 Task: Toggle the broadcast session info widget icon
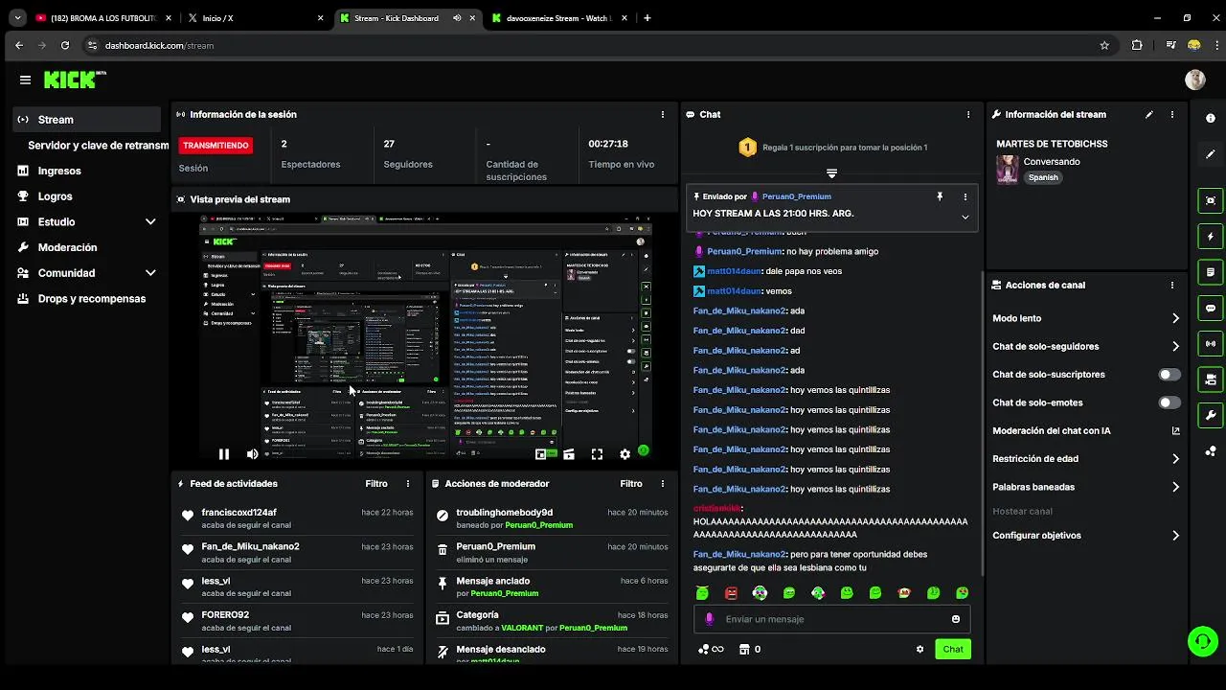1211,344
